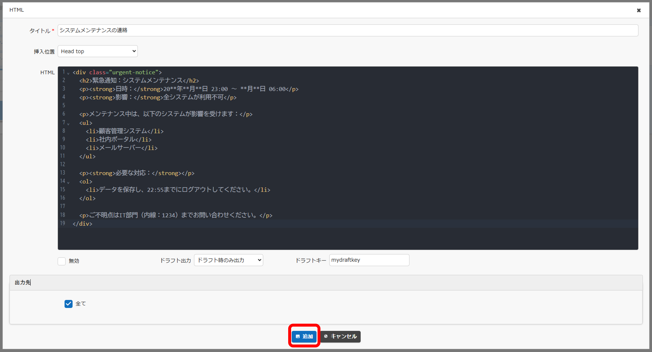Focus the タイトル text field
Viewport: 652px width, 352px height.
click(x=348, y=30)
